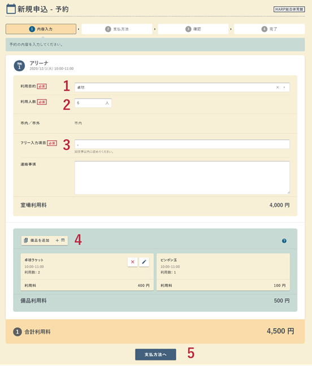Click the clipboard icon on 備品を追加

26,241
